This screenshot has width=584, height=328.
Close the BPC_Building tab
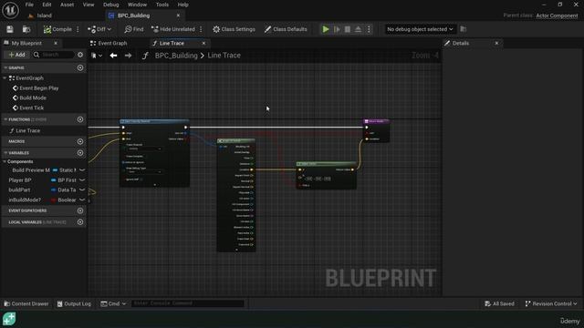point(178,15)
